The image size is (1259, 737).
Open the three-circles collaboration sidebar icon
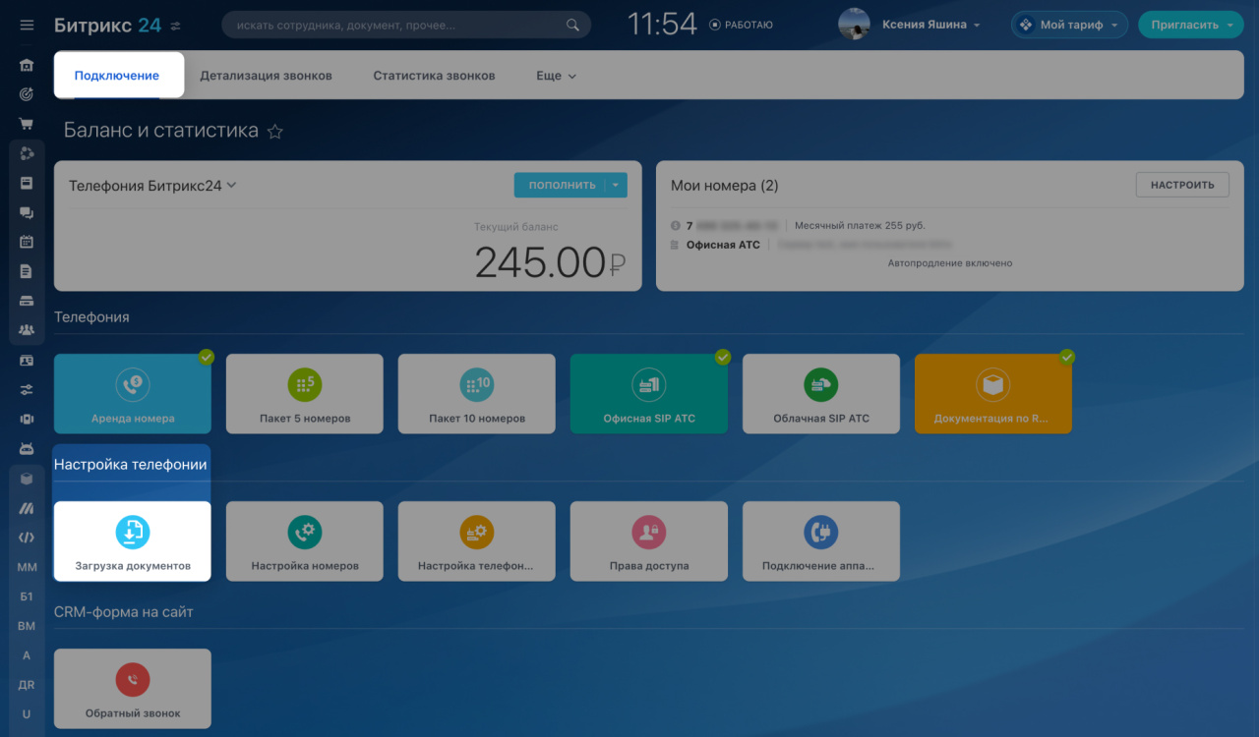click(x=27, y=153)
